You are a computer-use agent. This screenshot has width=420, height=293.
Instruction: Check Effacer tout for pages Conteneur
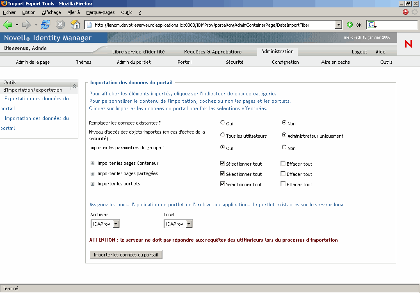pos(283,163)
